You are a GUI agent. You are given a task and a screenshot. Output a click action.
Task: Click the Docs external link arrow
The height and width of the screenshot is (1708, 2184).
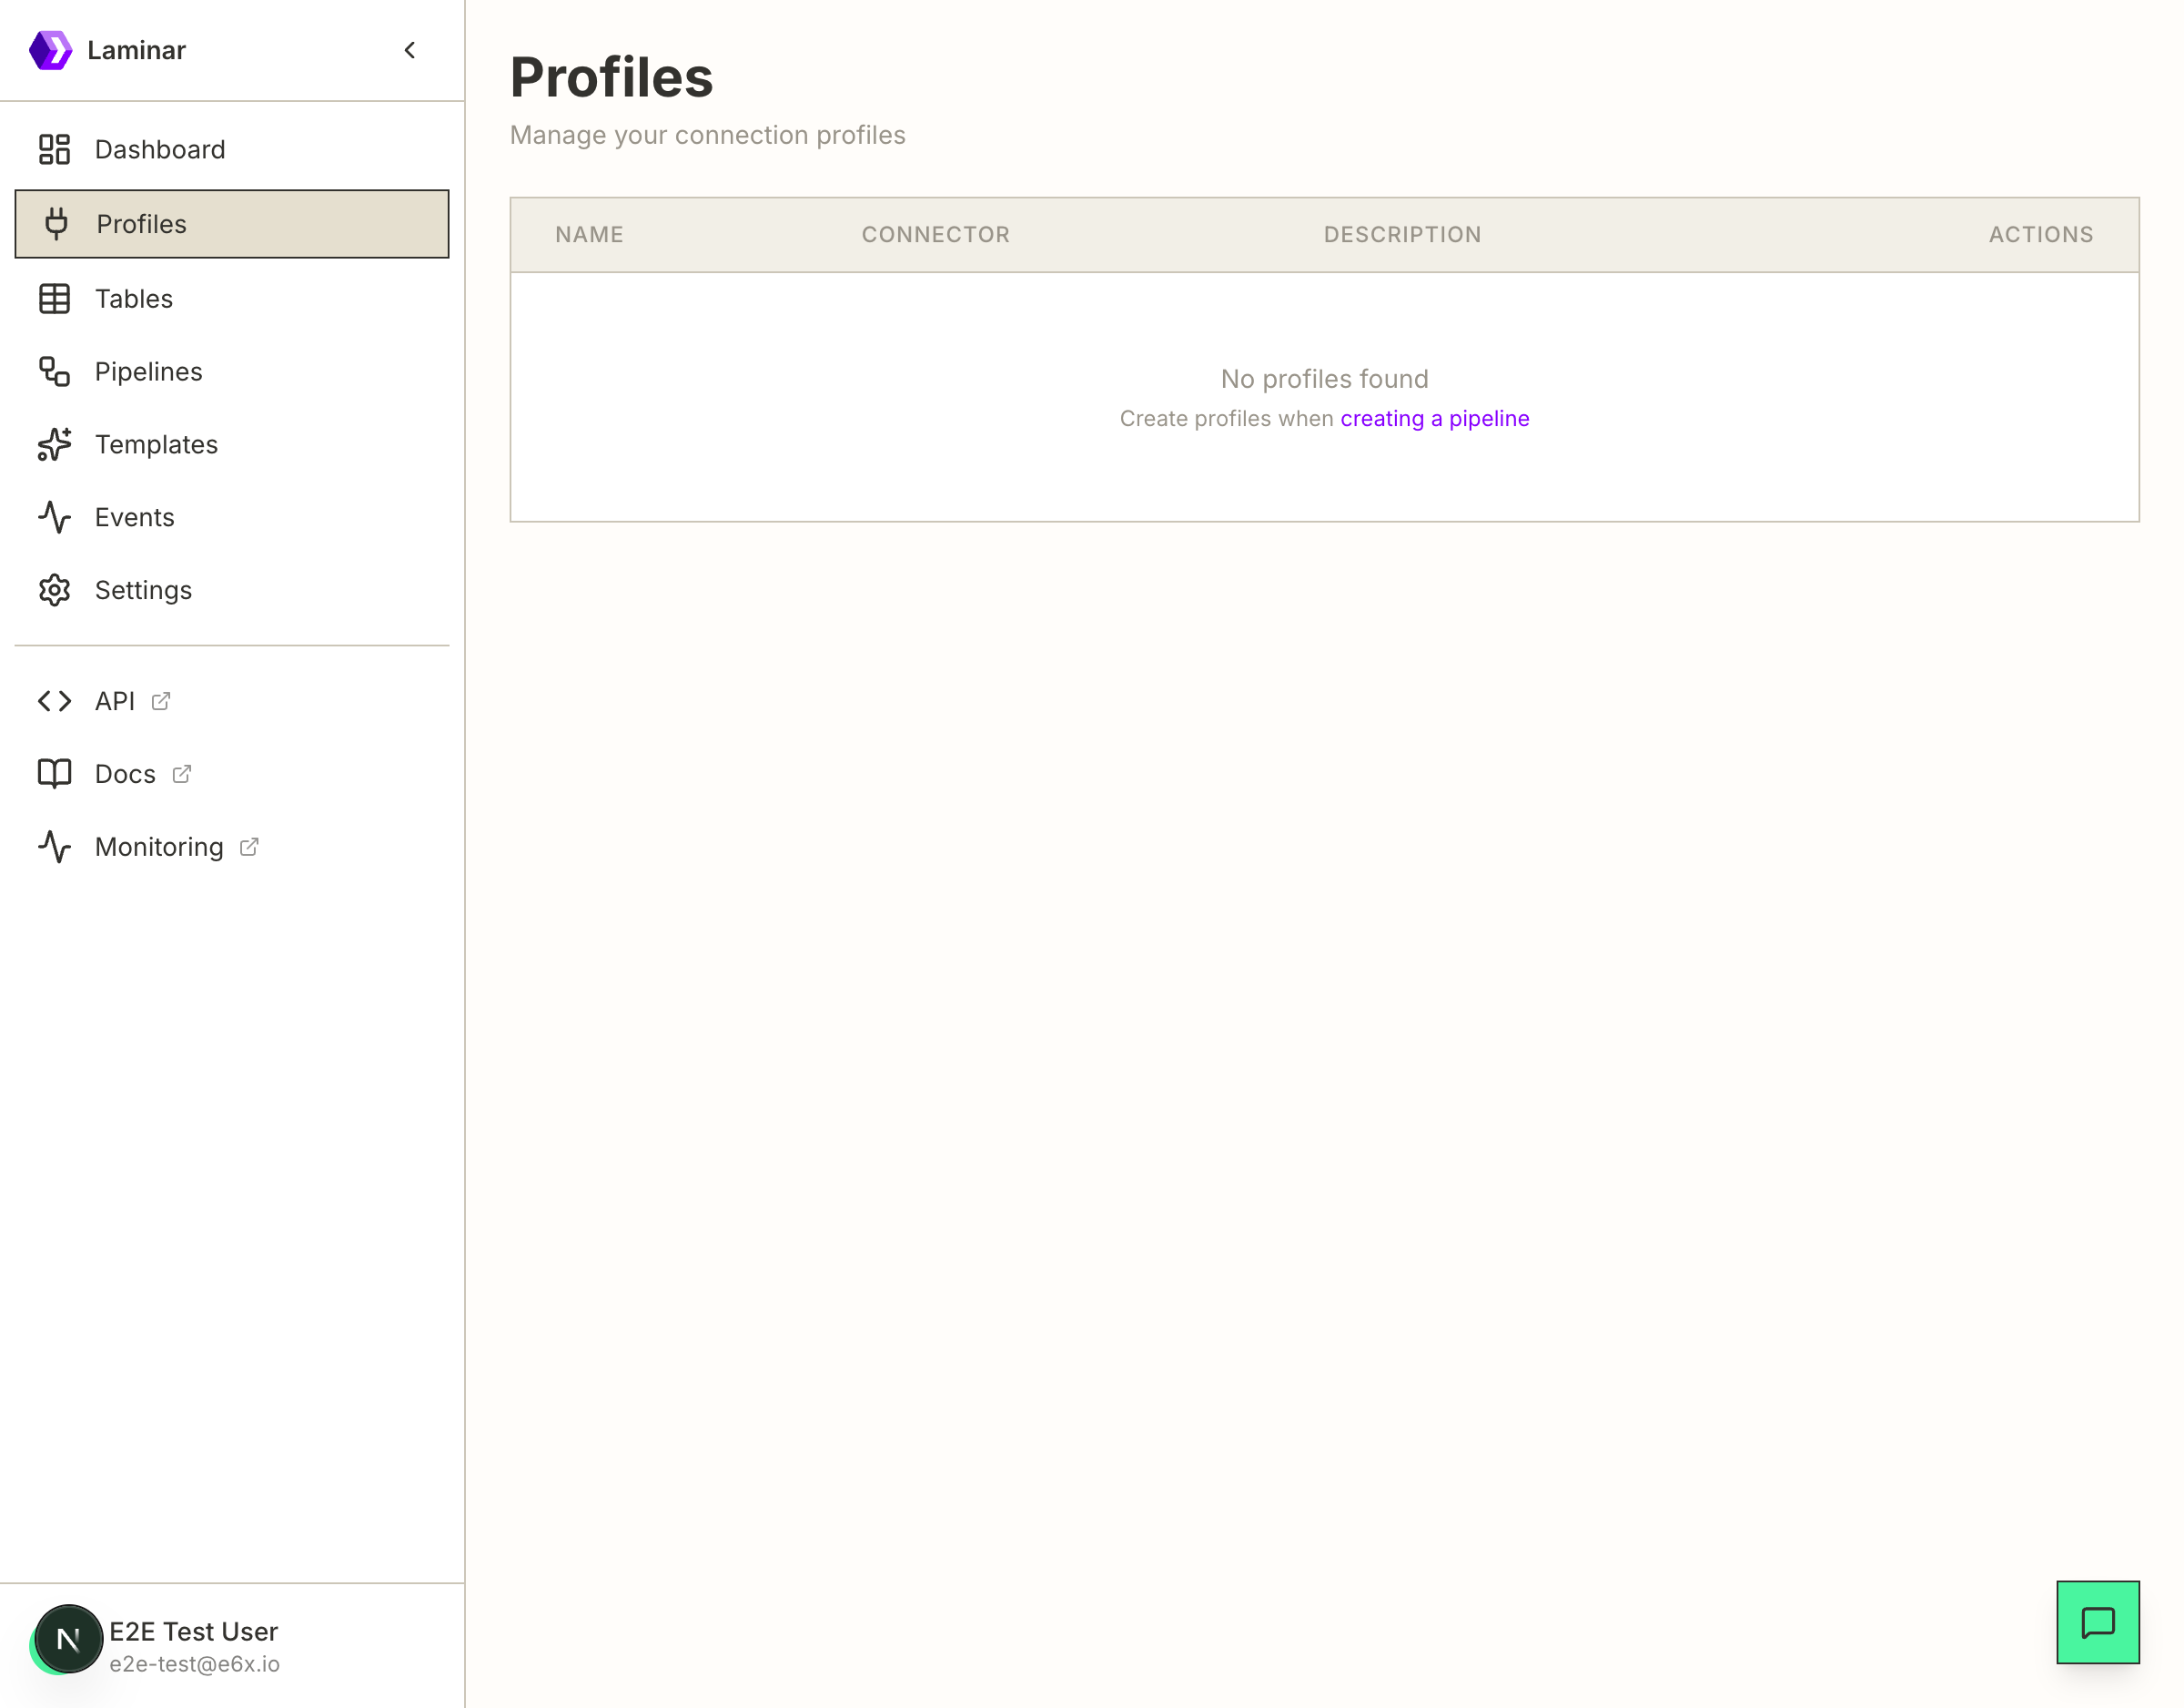pyautogui.click(x=182, y=774)
